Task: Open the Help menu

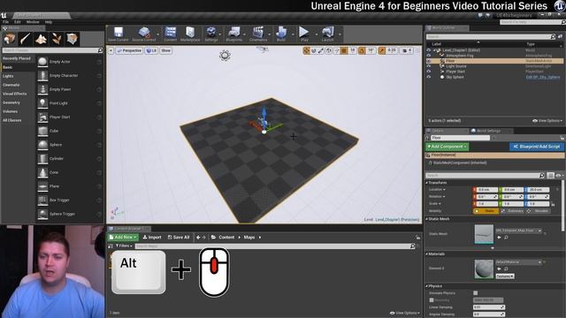Action: point(49,22)
